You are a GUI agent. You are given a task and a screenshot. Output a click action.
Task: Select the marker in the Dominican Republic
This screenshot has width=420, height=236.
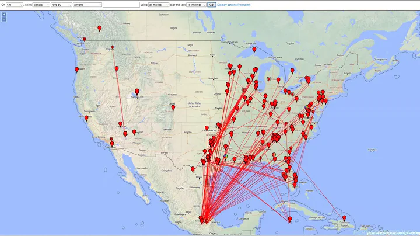[345, 218]
